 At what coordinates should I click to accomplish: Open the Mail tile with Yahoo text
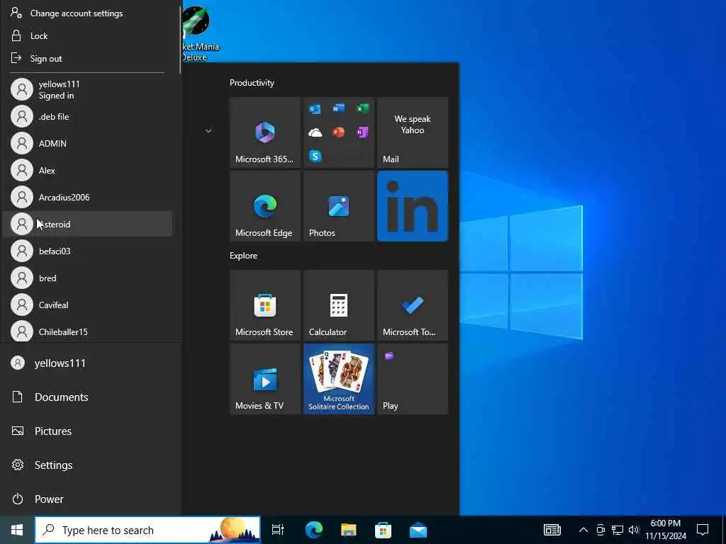[x=413, y=132]
